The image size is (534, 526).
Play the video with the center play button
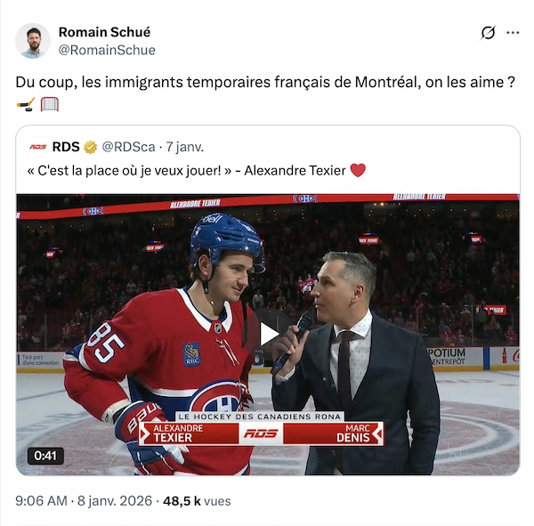[268, 335]
